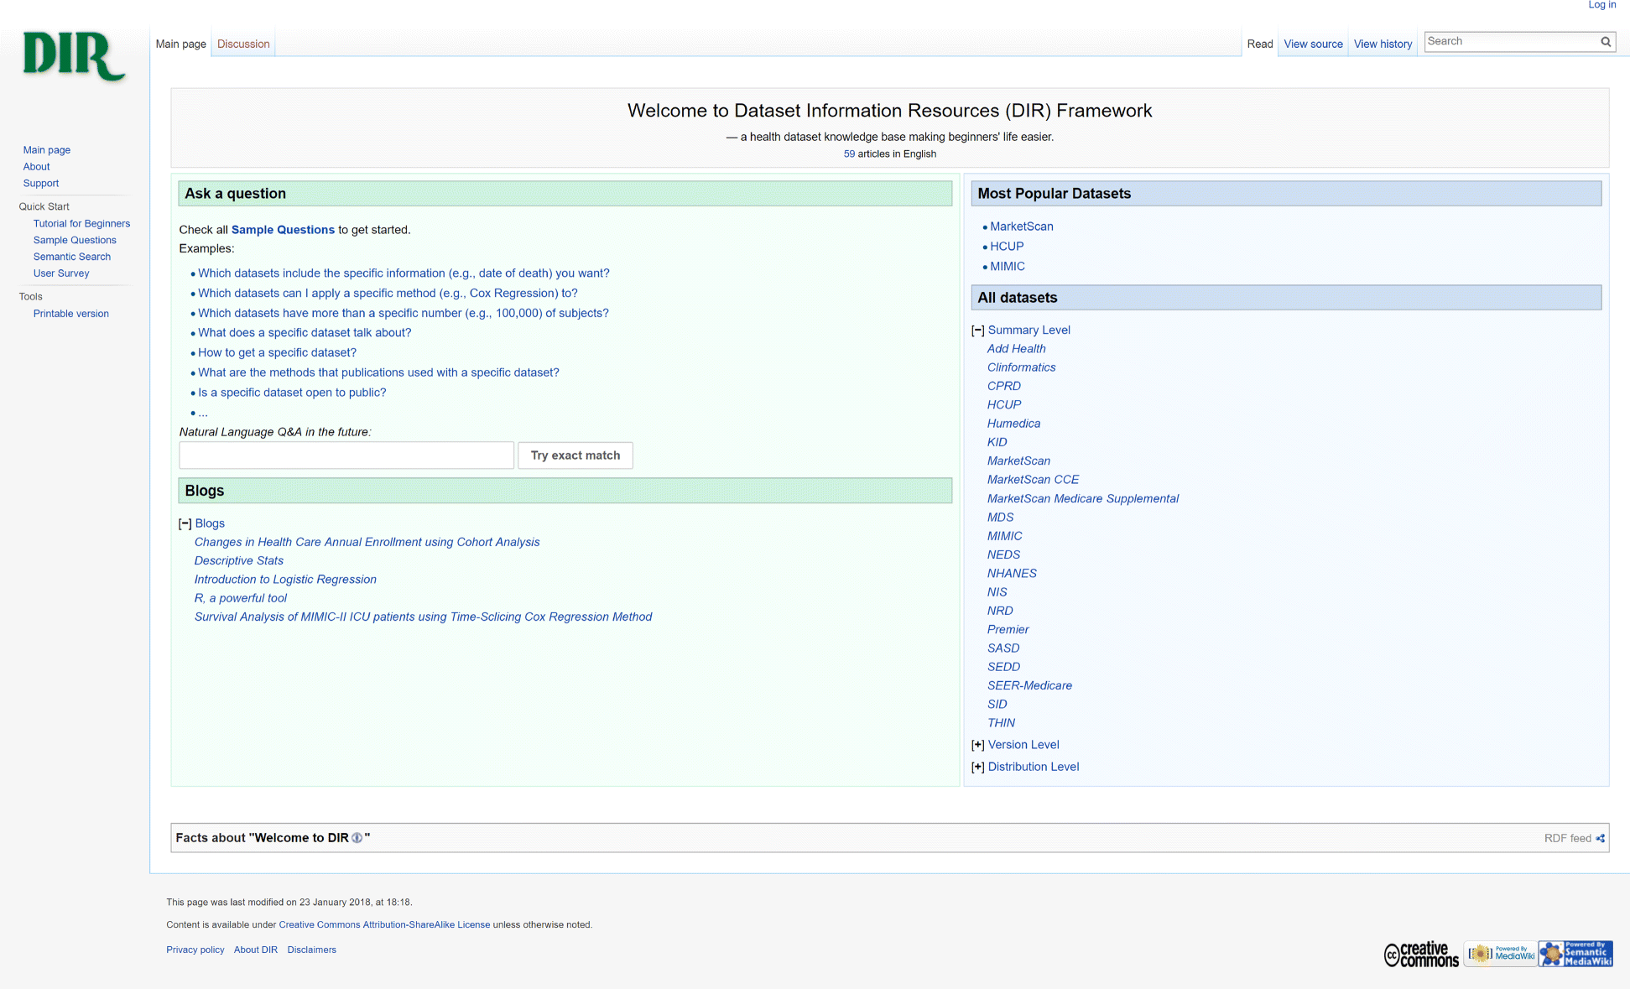
Task: Open the MarketScan CCE dataset
Action: tap(1033, 480)
